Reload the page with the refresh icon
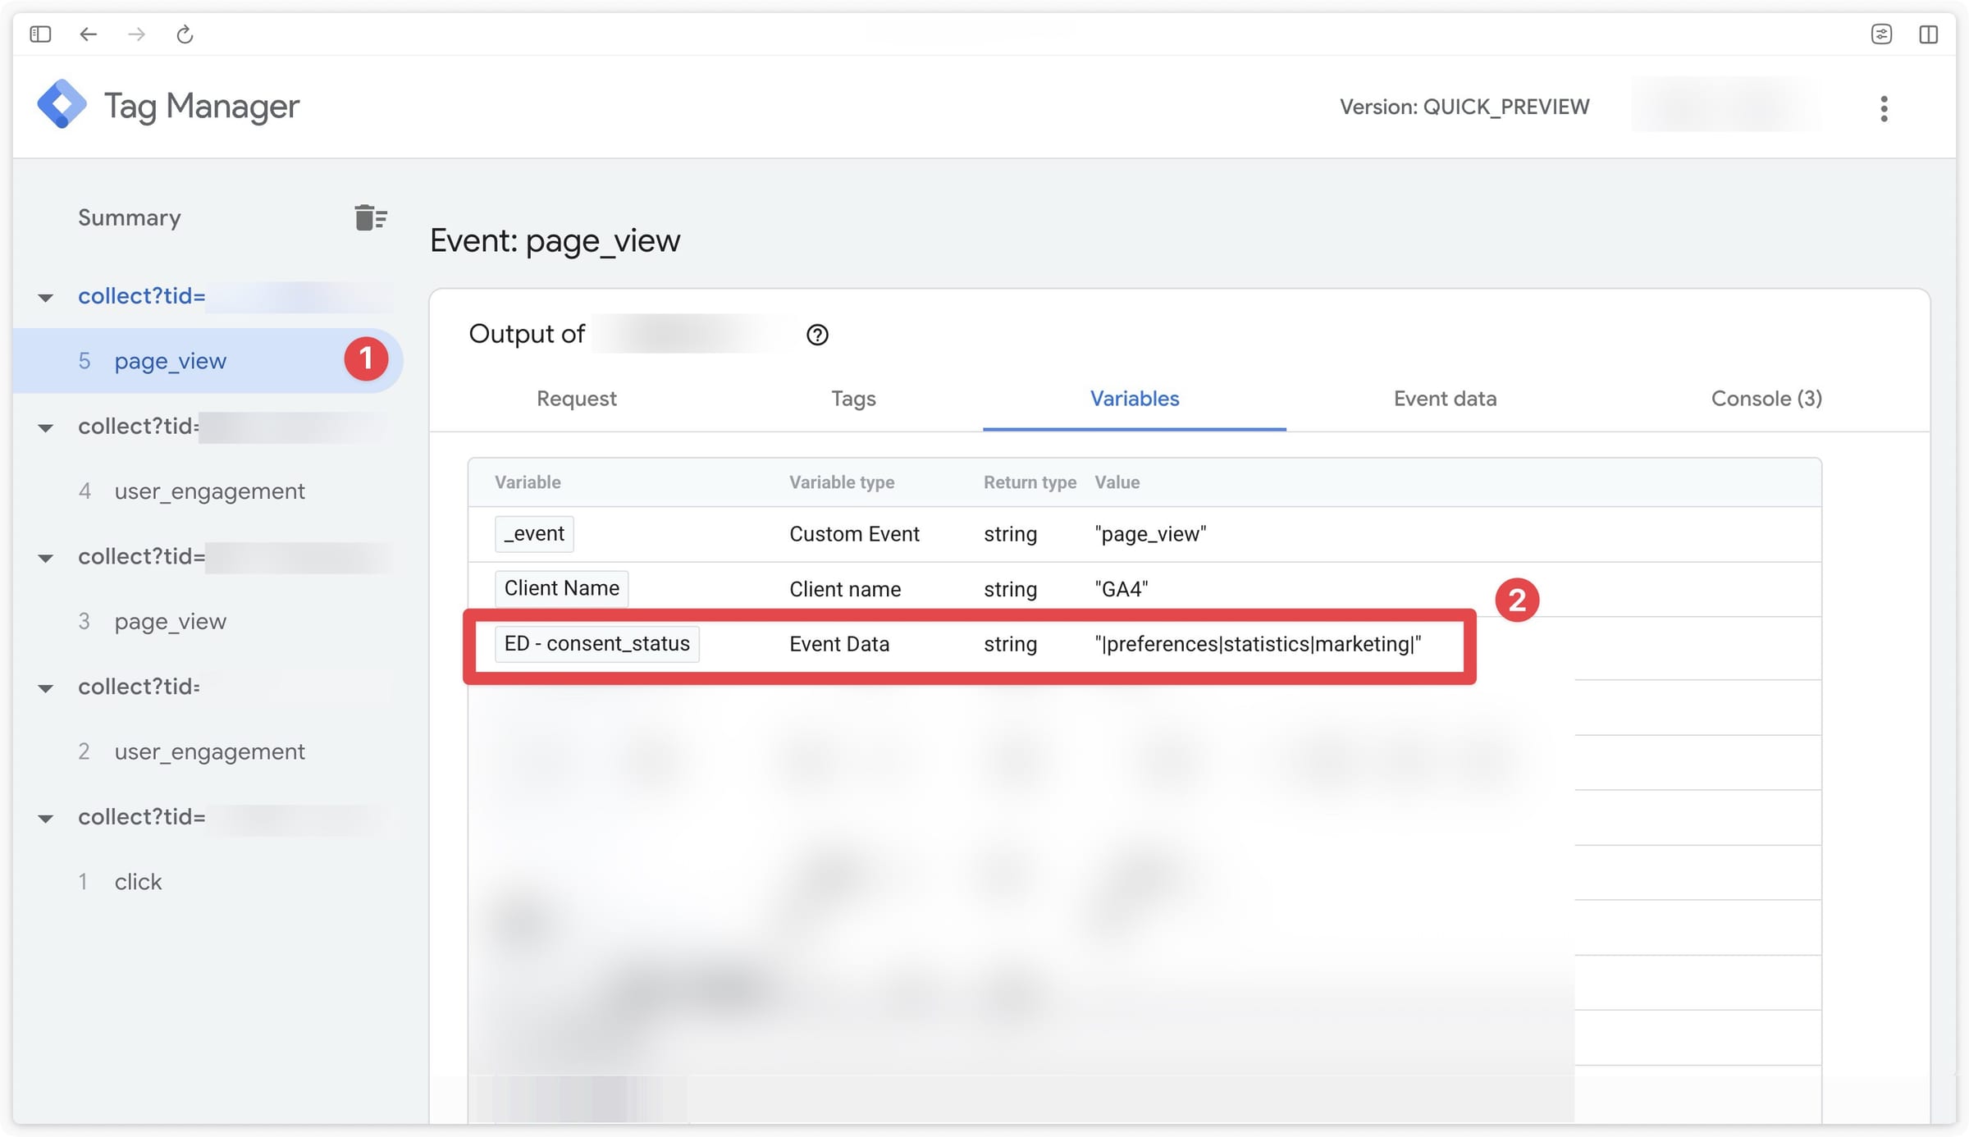1969x1137 pixels. pyautogui.click(x=185, y=34)
